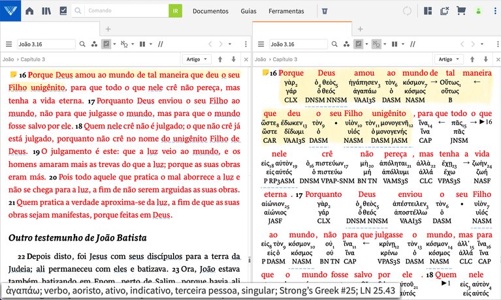Image resolution: width=501 pixels, height=300 pixels.
Task: Expand columns dropdown in the left panel
Action: coord(151,44)
